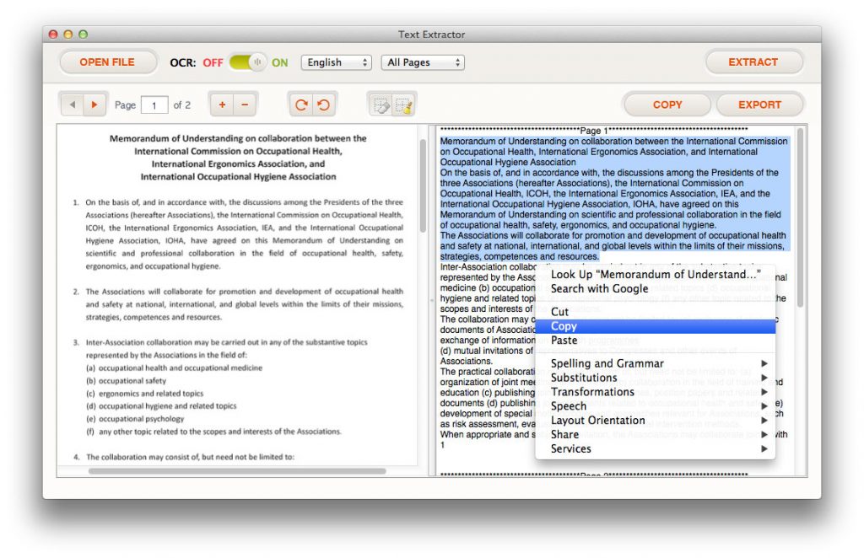Select Copy from context menu
The width and height of the screenshot is (864, 558).
pos(655,325)
